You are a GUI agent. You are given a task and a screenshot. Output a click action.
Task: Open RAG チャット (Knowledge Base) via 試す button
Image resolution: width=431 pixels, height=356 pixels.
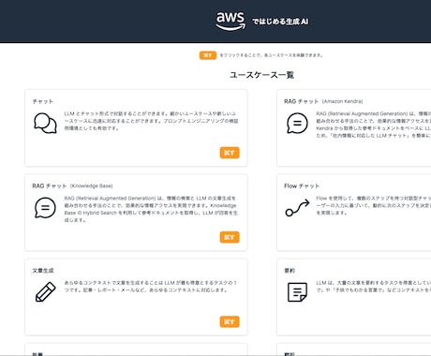click(230, 237)
